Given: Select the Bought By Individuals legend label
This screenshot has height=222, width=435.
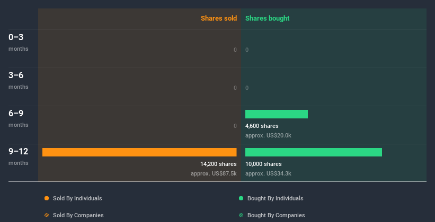Looking at the screenshot, I should (x=275, y=198).
